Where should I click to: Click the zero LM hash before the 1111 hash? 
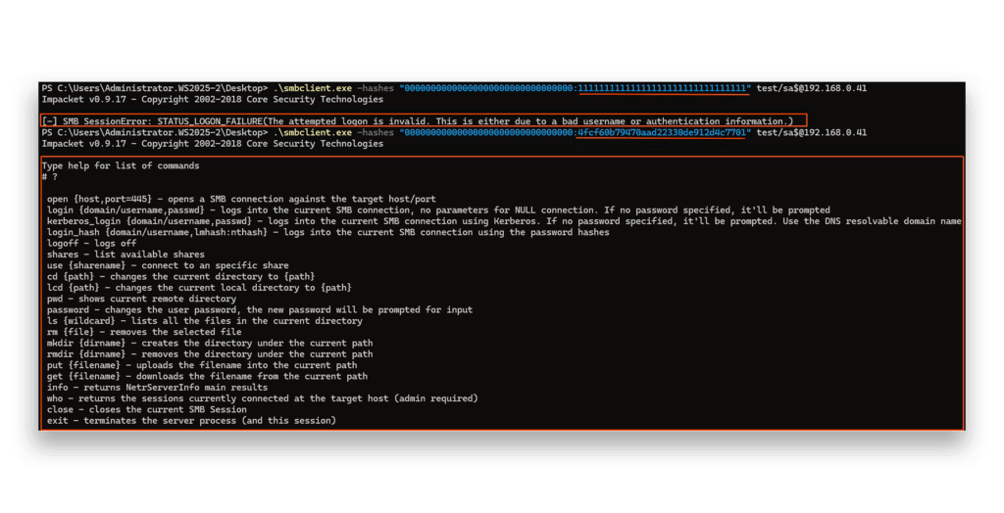click(x=489, y=88)
